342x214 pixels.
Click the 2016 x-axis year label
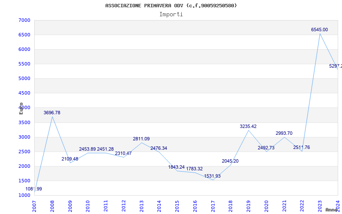coord(195,206)
